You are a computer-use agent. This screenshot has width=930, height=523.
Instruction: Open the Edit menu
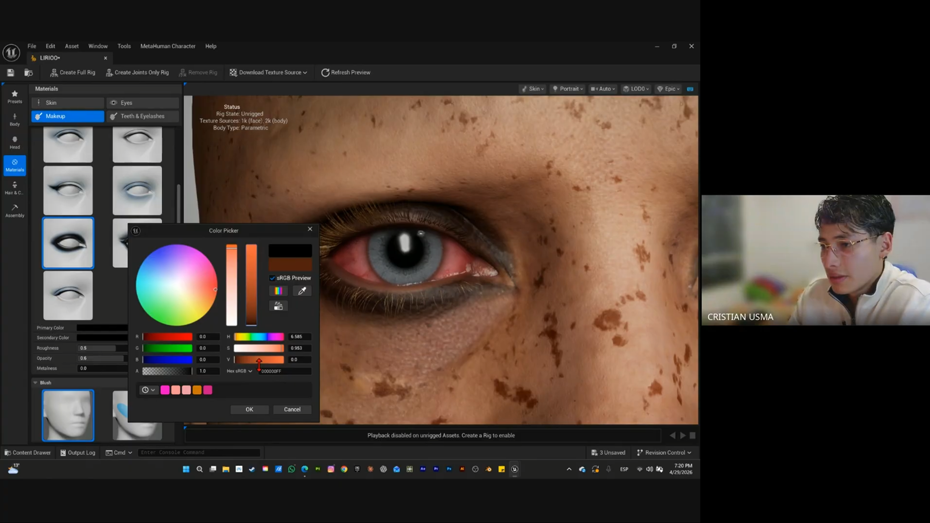(50, 46)
